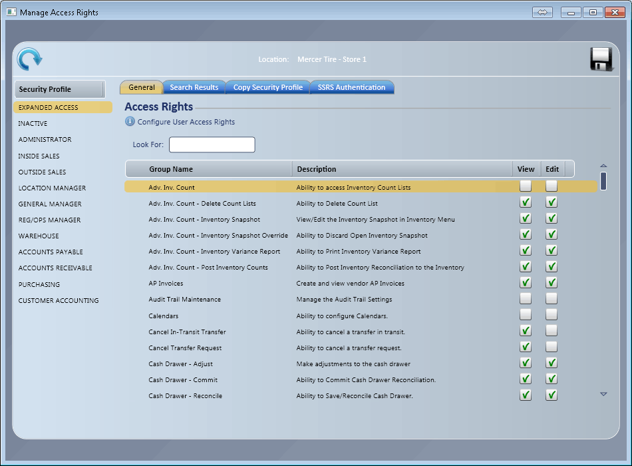The height and width of the screenshot is (466, 632).
Task: Click into the Look For input field
Action: click(212, 144)
